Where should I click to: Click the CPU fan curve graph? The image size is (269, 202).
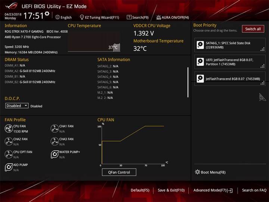tap(133, 145)
